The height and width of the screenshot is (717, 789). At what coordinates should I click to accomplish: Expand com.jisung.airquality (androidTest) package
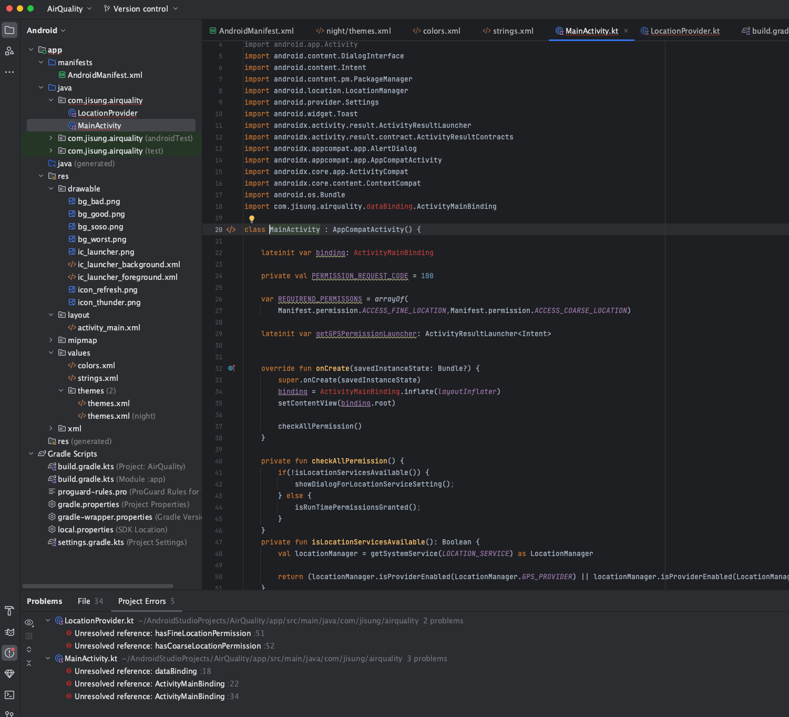pos(51,138)
